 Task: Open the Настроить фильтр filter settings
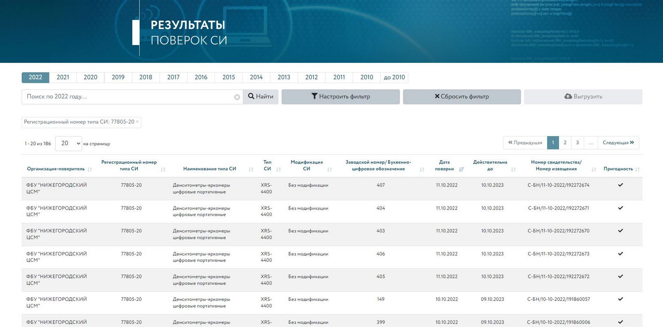coord(340,97)
